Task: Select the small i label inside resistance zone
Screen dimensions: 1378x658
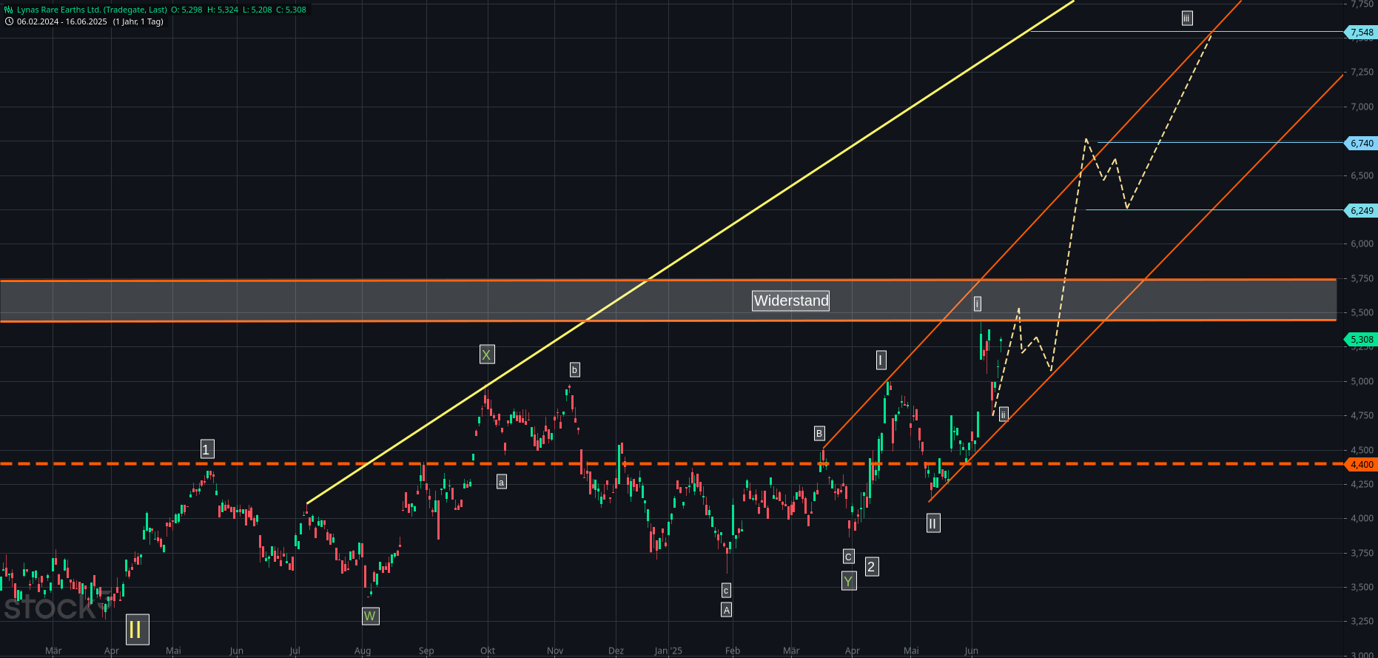Action: point(978,303)
